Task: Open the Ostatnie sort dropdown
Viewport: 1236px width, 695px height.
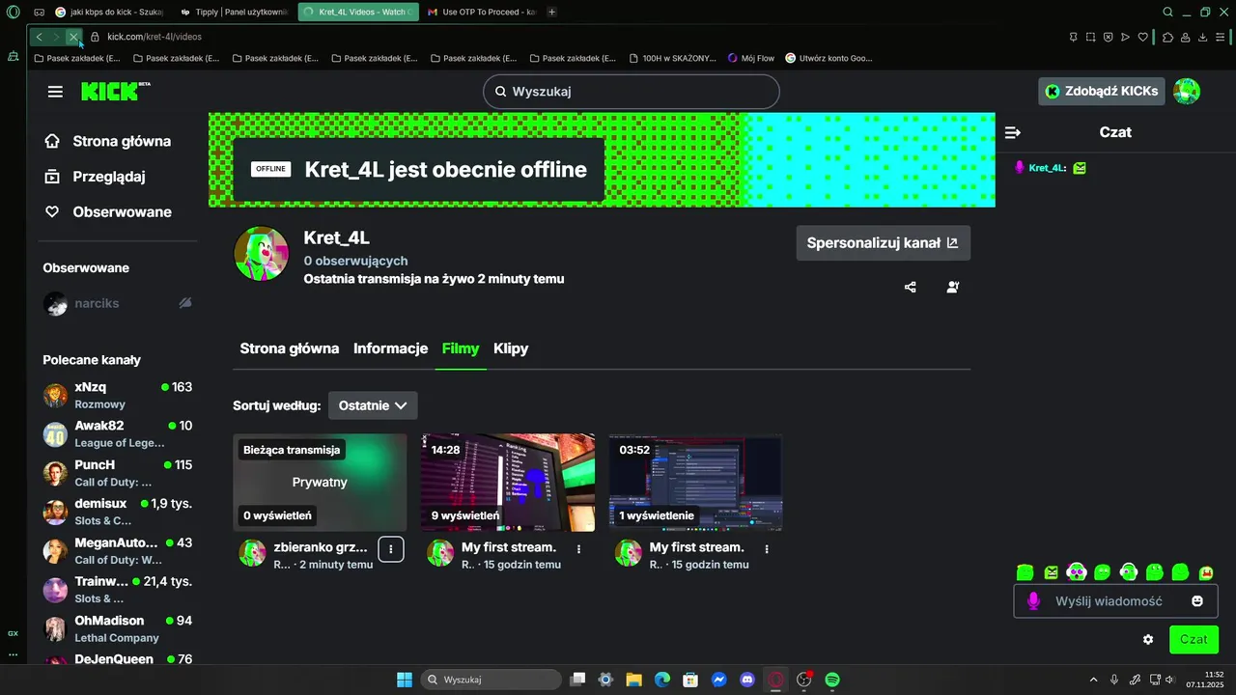Action: pos(373,405)
